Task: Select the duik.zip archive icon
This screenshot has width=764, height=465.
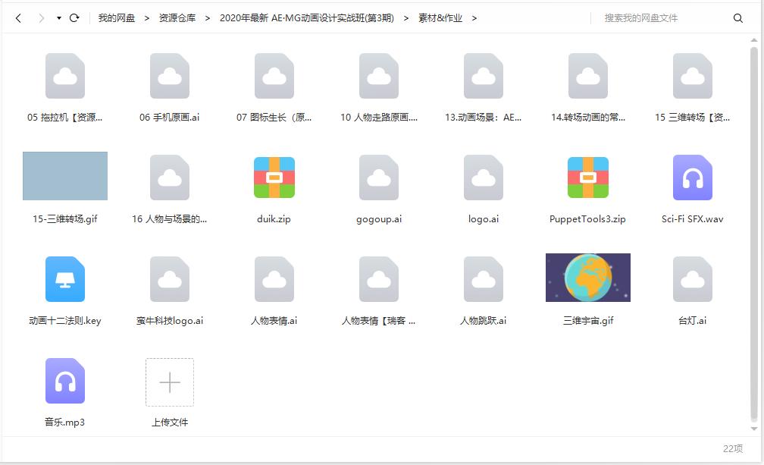Action: [x=274, y=178]
